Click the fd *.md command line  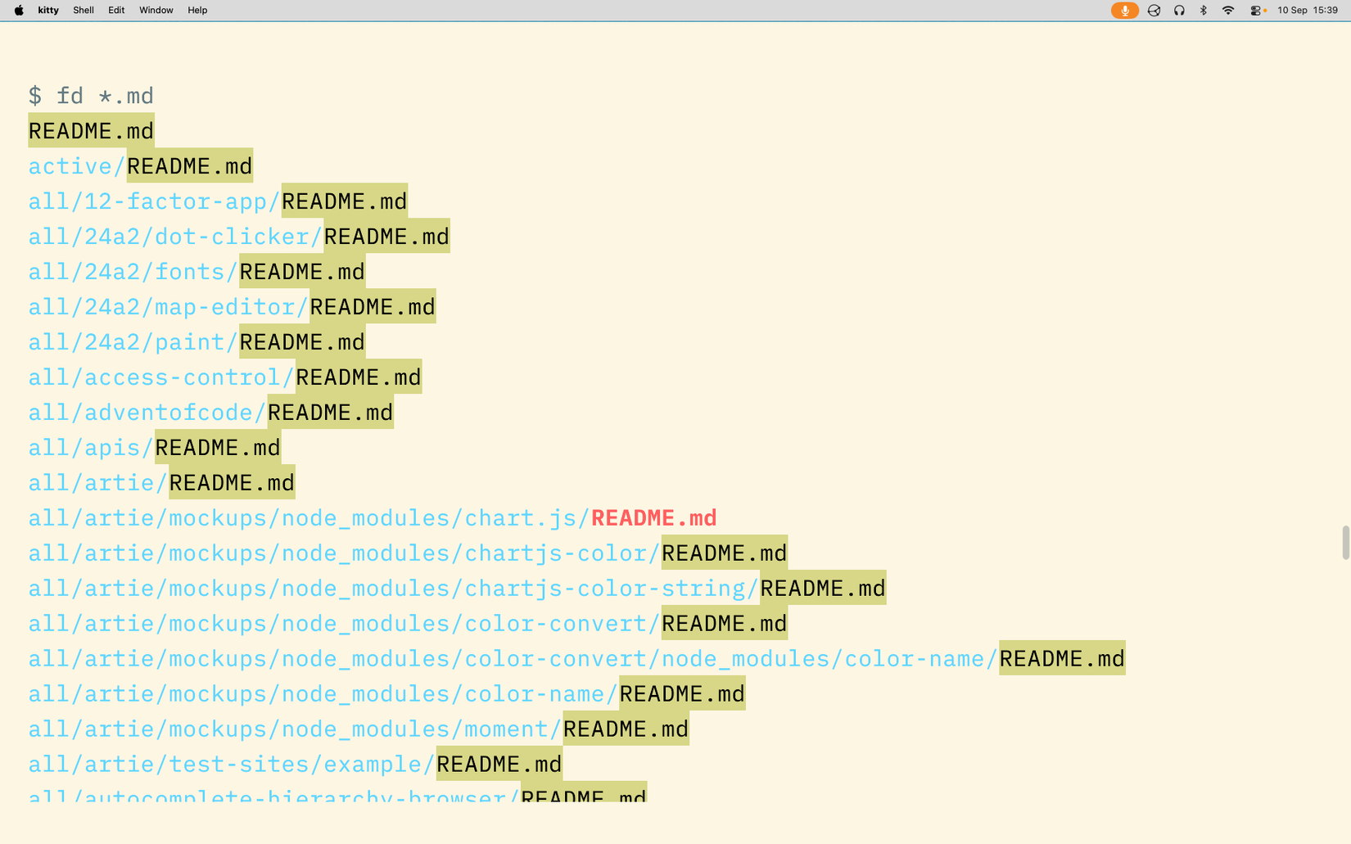click(91, 96)
